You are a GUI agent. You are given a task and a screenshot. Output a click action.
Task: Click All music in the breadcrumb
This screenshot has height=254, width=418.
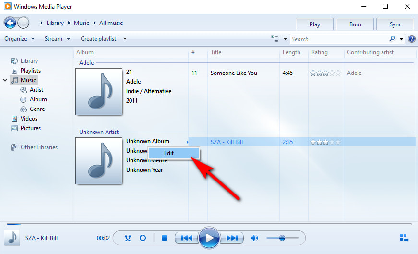point(111,23)
